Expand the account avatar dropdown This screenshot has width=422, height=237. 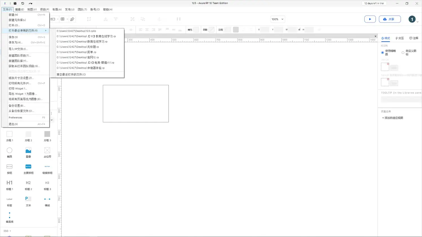417,22
